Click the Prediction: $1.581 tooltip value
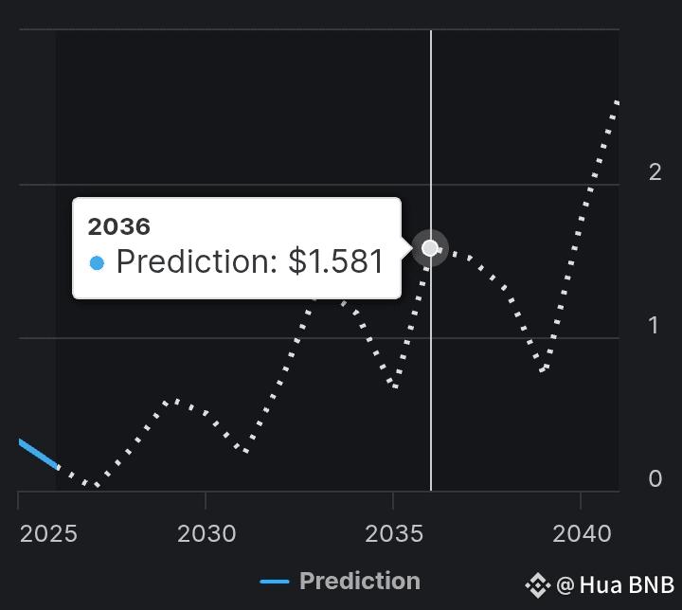 click(x=250, y=261)
